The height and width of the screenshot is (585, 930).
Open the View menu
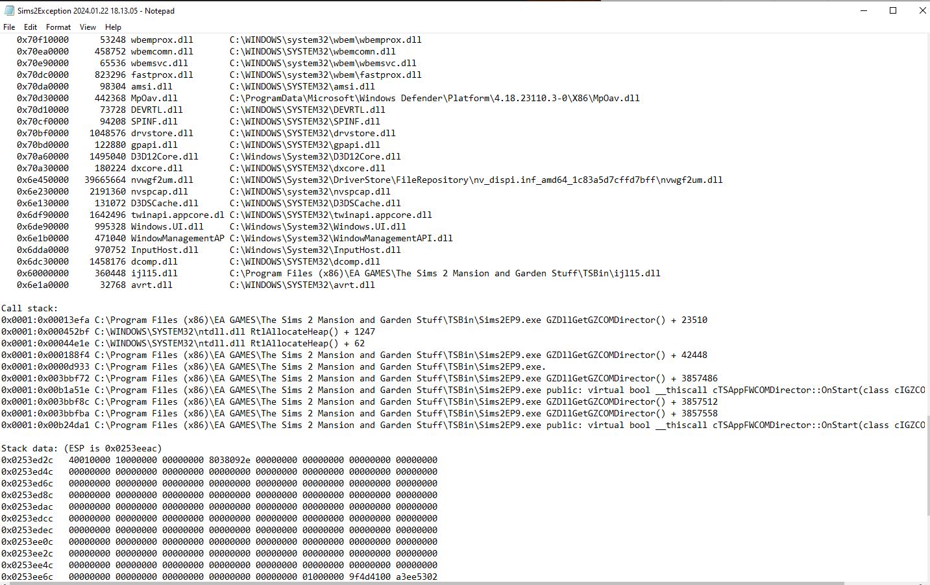click(88, 27)
